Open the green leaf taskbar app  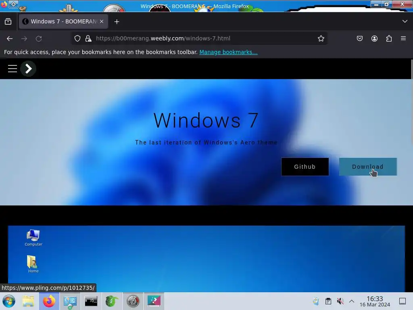112,301
